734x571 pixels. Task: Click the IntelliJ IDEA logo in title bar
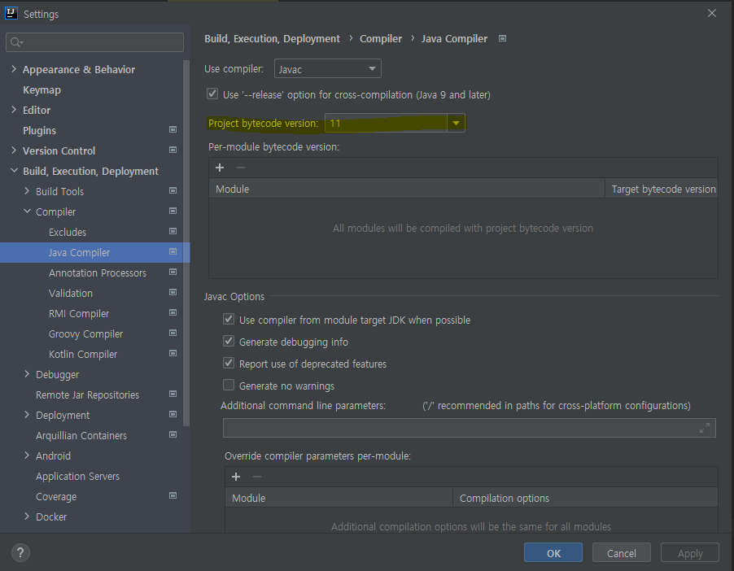(x=11, y=13)
